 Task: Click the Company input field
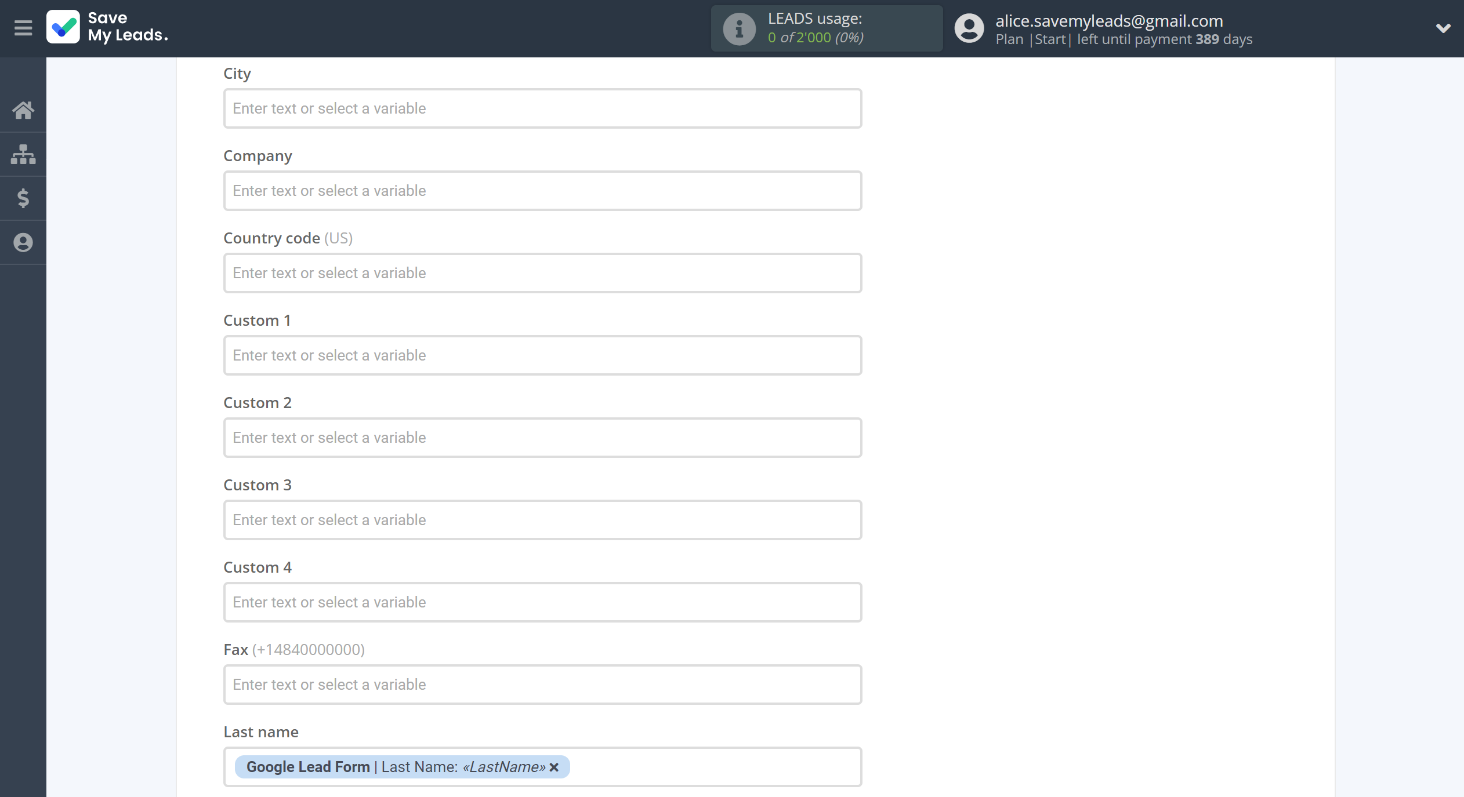tap(542, 191)
